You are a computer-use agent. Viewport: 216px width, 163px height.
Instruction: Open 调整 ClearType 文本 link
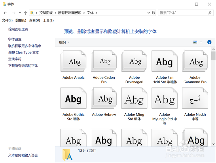pyautogui.click(x=24, y=52)
